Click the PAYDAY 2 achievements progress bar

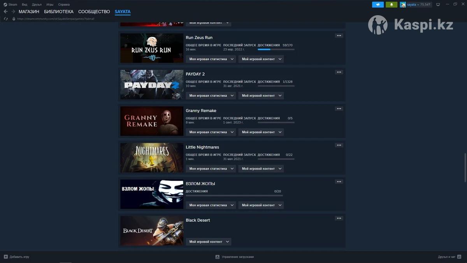coord(276,86)
